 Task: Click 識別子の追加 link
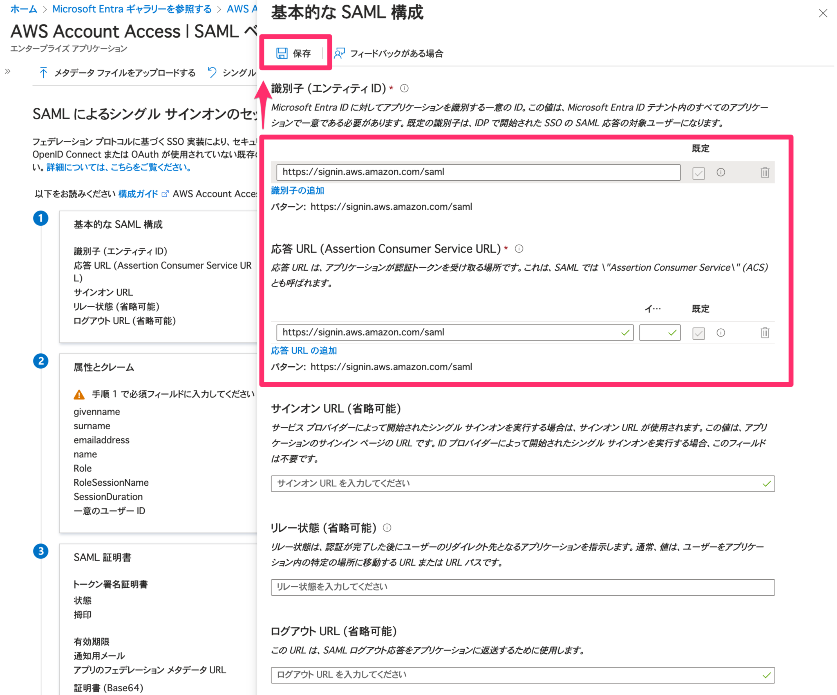pos(298,190)
